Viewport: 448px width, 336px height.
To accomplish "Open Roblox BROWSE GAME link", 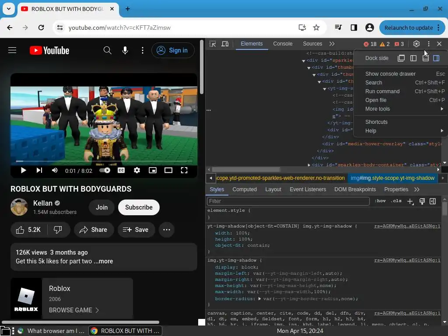I will point(73,310).
